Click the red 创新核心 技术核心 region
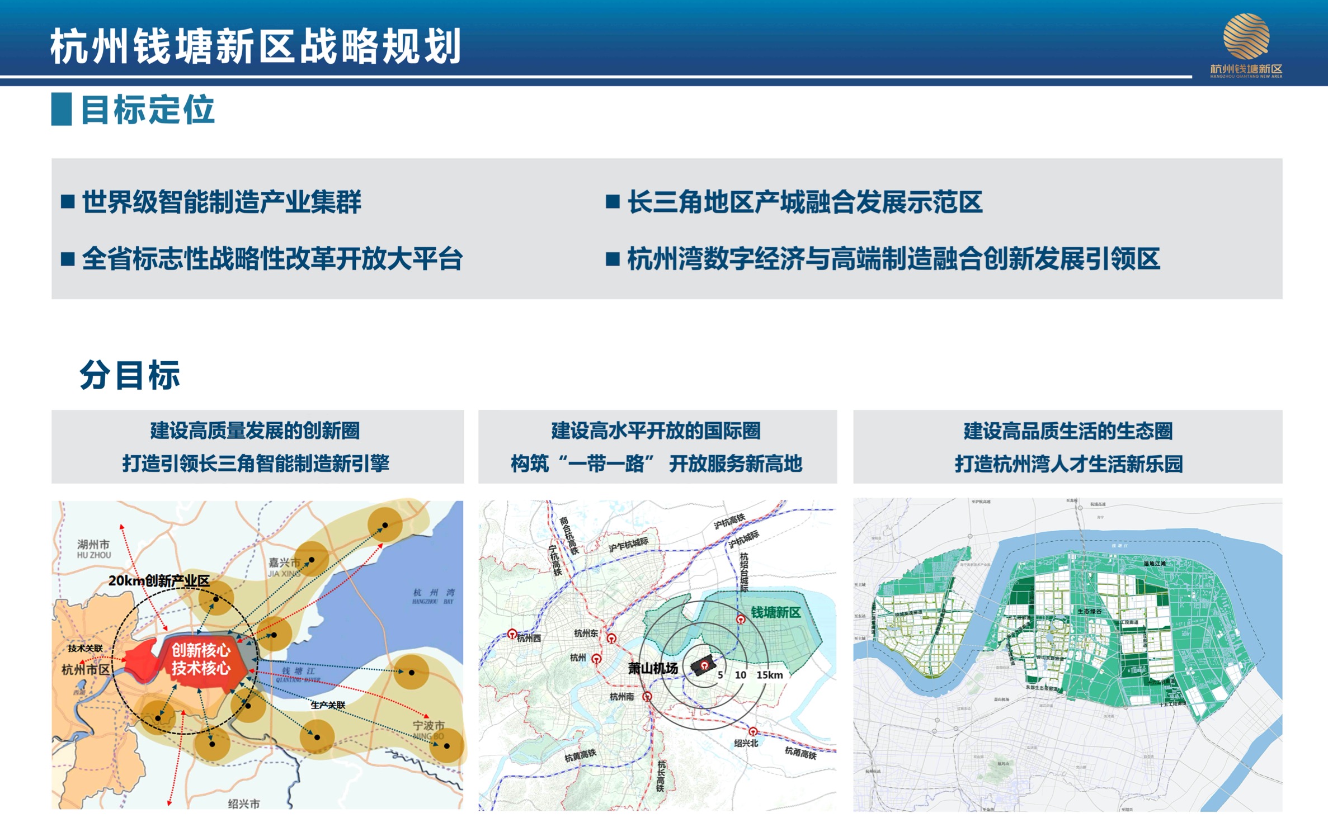1328x832 pixels. 200,659
